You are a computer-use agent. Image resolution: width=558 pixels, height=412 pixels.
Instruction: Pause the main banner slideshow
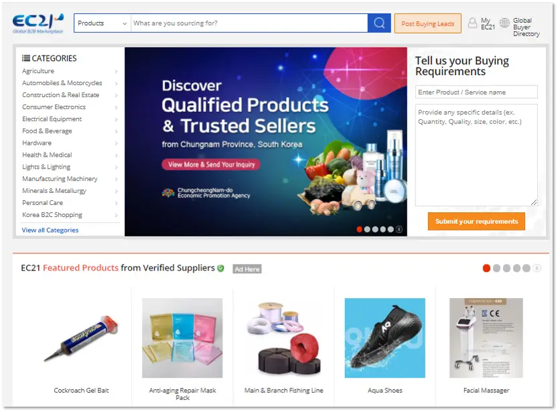399,230
